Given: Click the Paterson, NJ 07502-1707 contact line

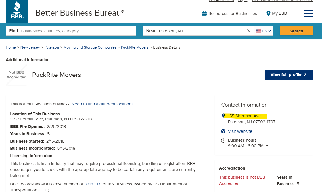Looking at the screenshot, I should coord(252,122).
